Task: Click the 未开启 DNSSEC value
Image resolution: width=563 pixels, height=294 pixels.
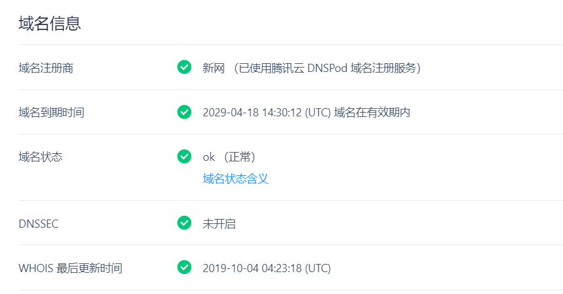Action: point(219,224)
